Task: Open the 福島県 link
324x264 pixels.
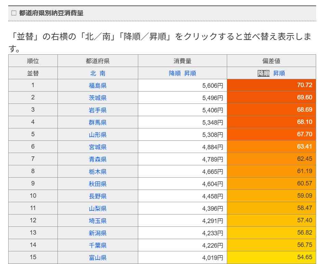Action: point(98,85)
